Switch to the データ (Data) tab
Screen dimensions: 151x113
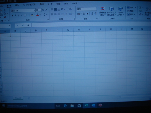tap(50, 4)
